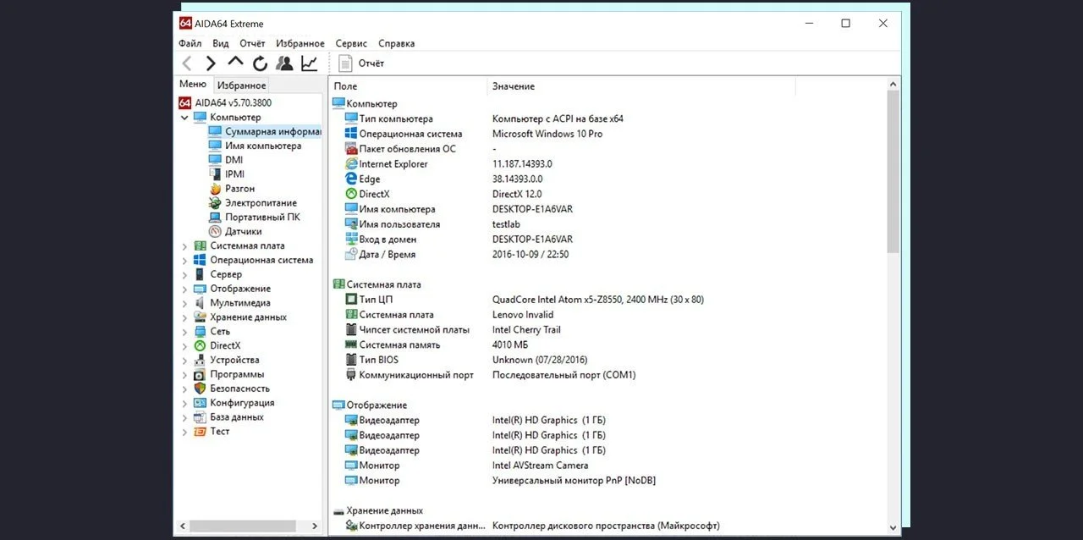Switch to the Меню tab
Image resolution: width=1083 pixels, height=540 pixels.
click(193, 85)
